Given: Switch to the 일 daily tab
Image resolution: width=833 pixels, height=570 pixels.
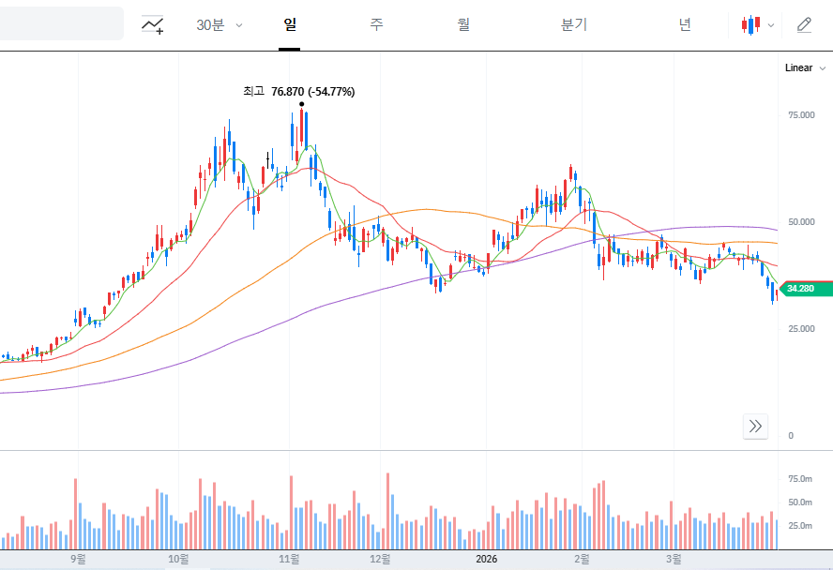Looking at the screenshot, I should point(290,25).
